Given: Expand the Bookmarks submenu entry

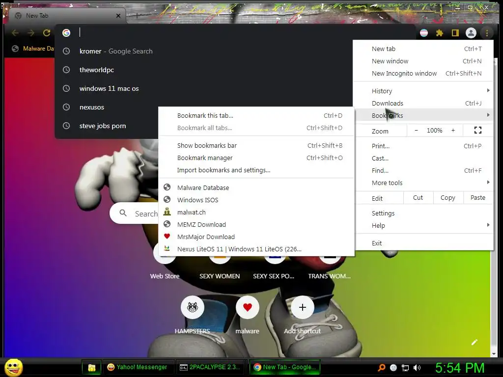Looking at the screenshot, I should tap(423, 115).
